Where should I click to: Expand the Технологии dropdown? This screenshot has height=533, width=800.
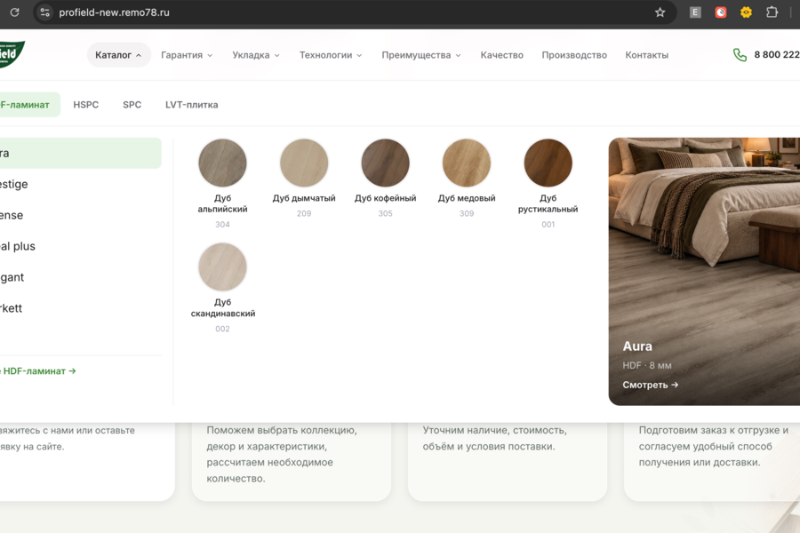(331, 55)
